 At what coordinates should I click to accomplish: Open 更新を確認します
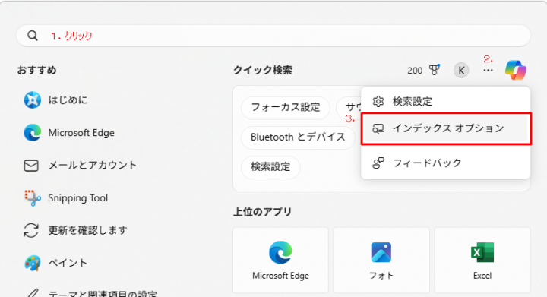tap(87, 230)
